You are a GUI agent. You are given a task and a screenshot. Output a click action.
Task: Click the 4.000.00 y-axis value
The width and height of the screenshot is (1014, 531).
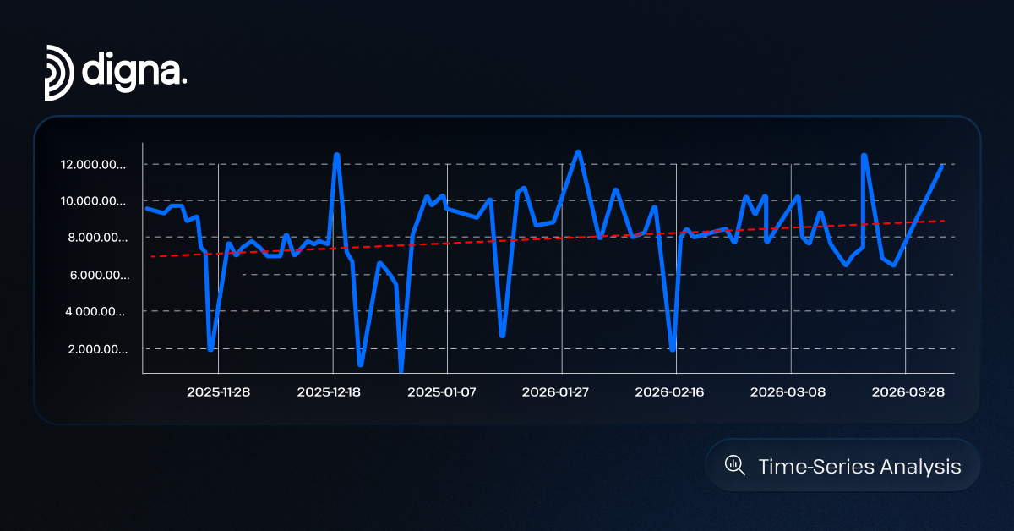point(95,312)
